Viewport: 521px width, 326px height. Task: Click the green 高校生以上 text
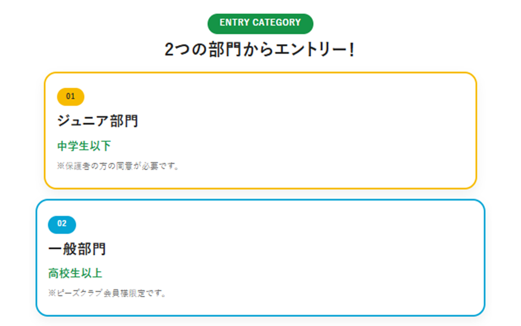click(75, 273)
